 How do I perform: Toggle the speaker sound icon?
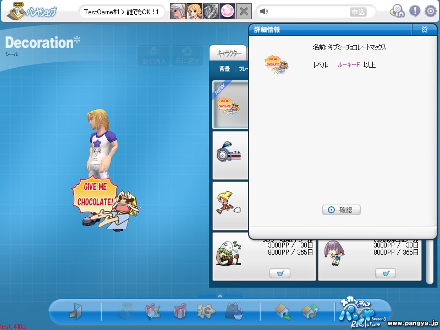pos(264,11)
